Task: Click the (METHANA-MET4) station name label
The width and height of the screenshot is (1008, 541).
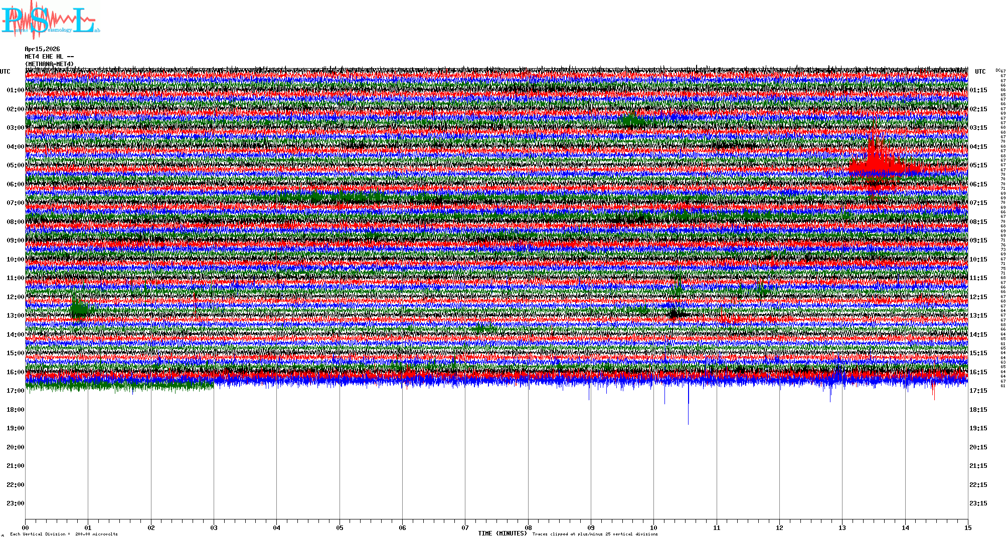Action: [x=49, y=64]
